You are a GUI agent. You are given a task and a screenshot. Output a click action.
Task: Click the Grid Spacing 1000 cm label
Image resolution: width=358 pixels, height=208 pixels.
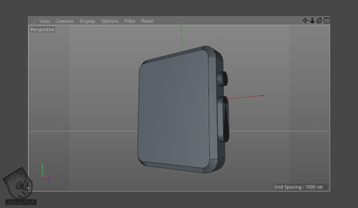click(299, 186)
